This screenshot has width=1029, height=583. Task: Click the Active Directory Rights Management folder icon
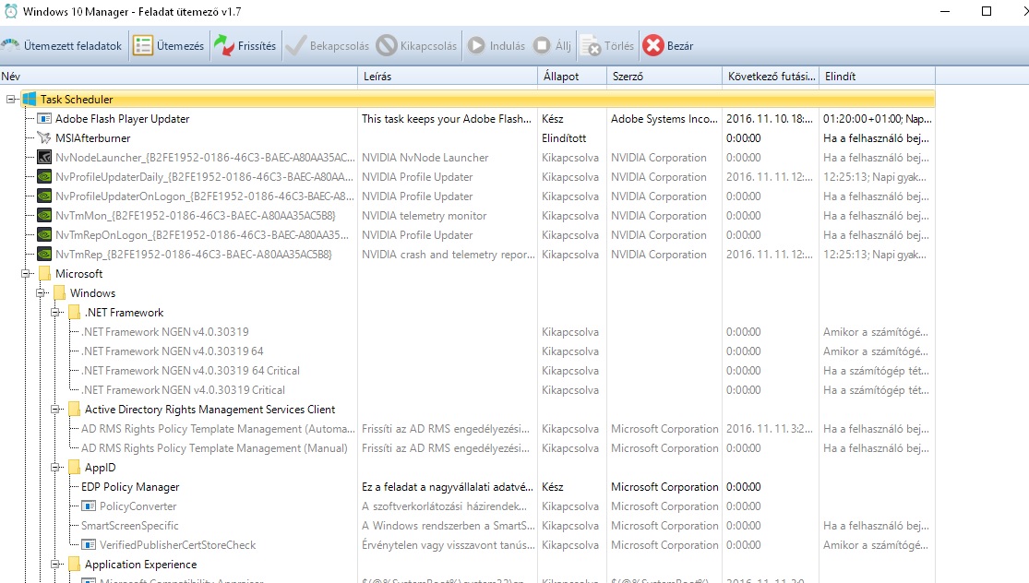click(74, 410)
